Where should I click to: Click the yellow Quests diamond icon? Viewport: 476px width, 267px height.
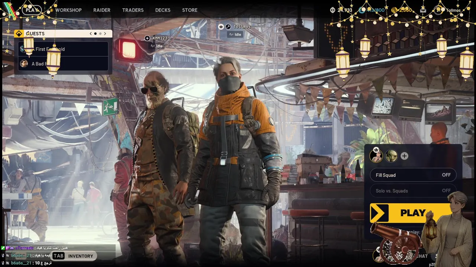19,33
